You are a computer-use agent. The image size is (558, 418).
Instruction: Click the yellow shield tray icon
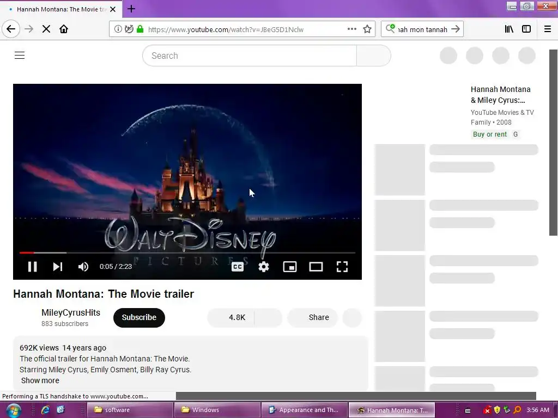coord(497,410)
